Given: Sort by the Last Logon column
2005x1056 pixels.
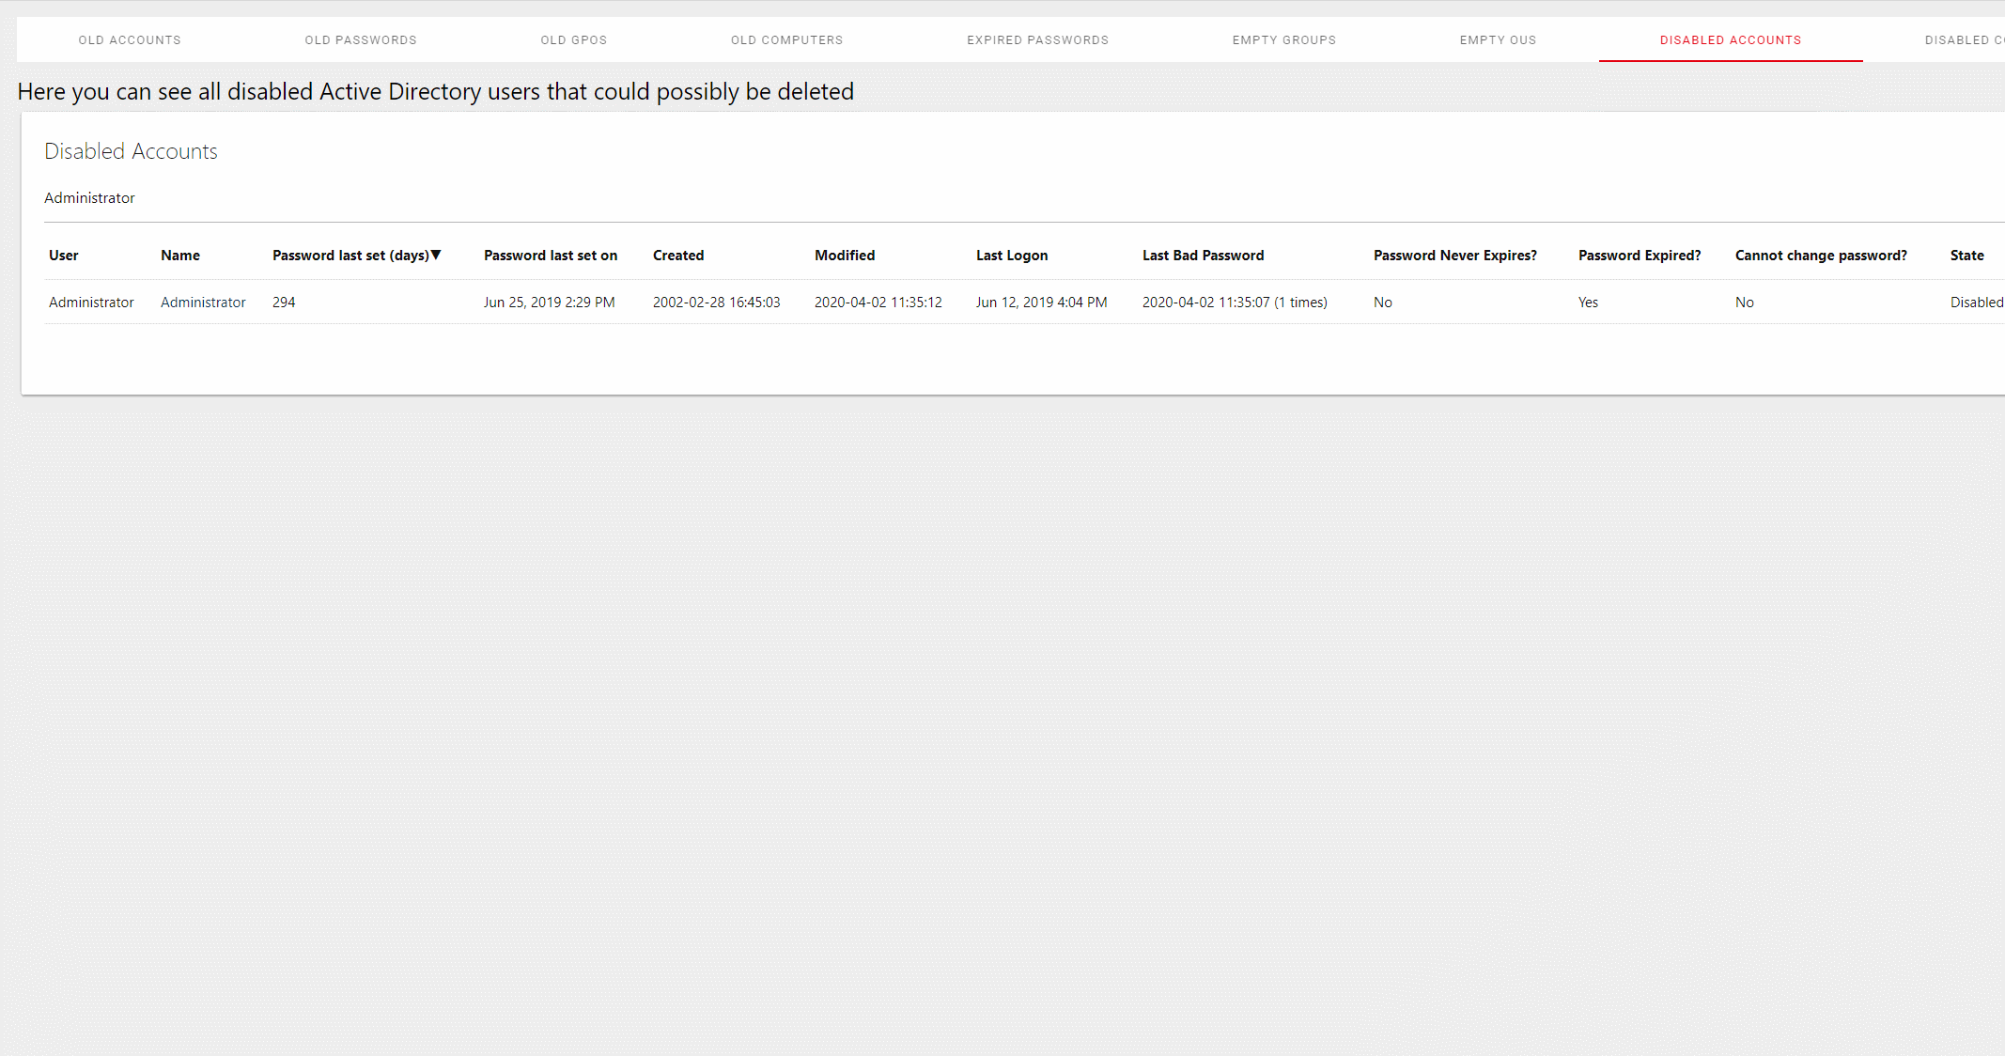Looking at the screenshot, I should point(1012,256).
